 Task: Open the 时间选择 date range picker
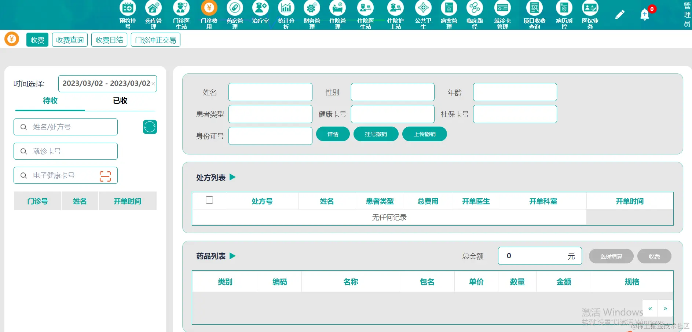pos(107,84)
